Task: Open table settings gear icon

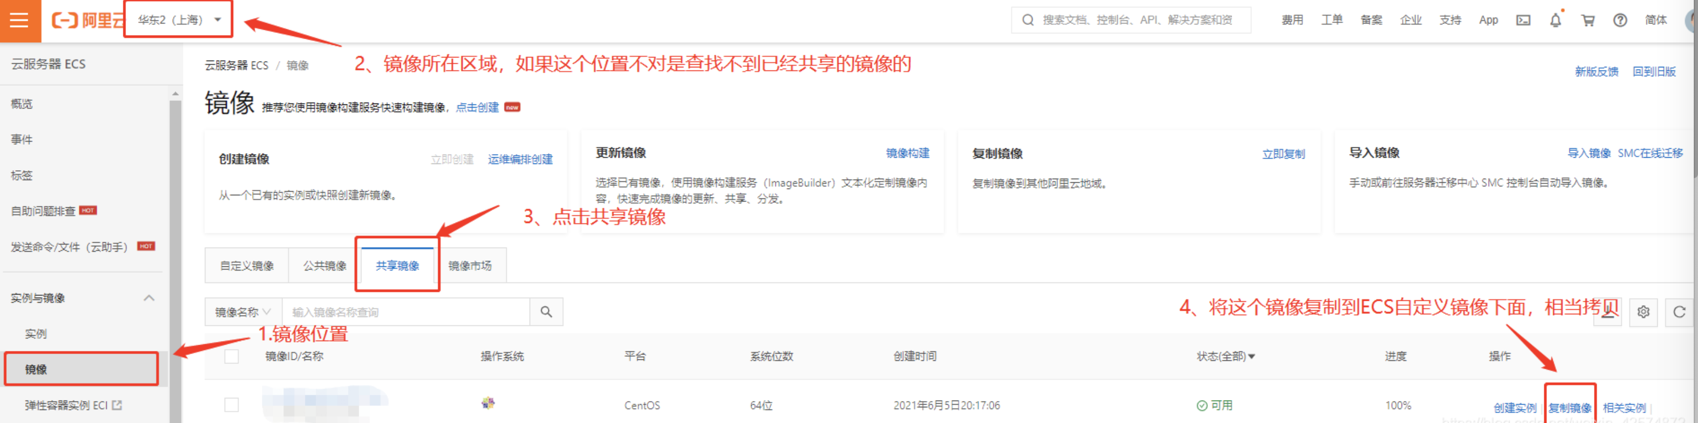Action: pyautogui.click(x=1643, y=312)
